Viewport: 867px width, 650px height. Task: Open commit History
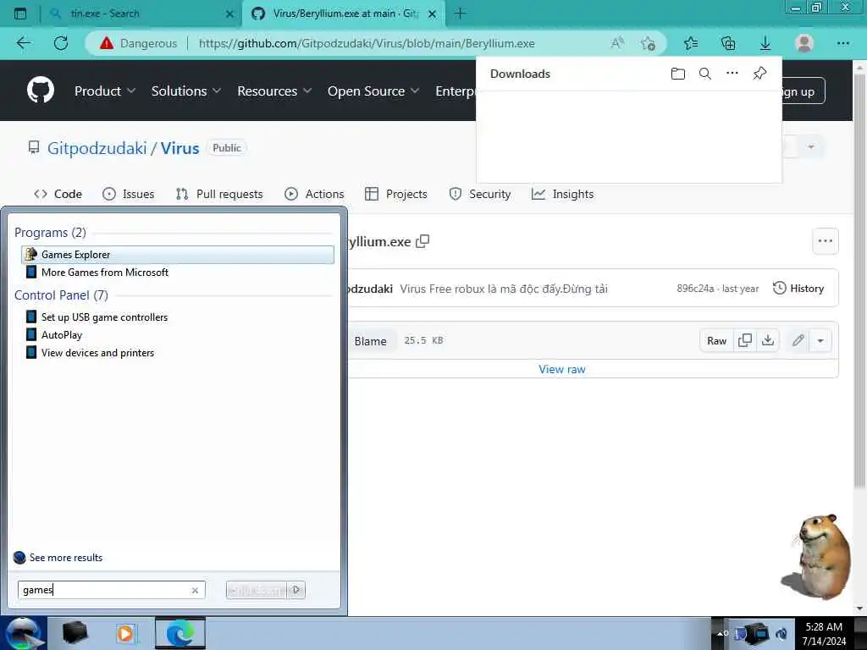798,288
